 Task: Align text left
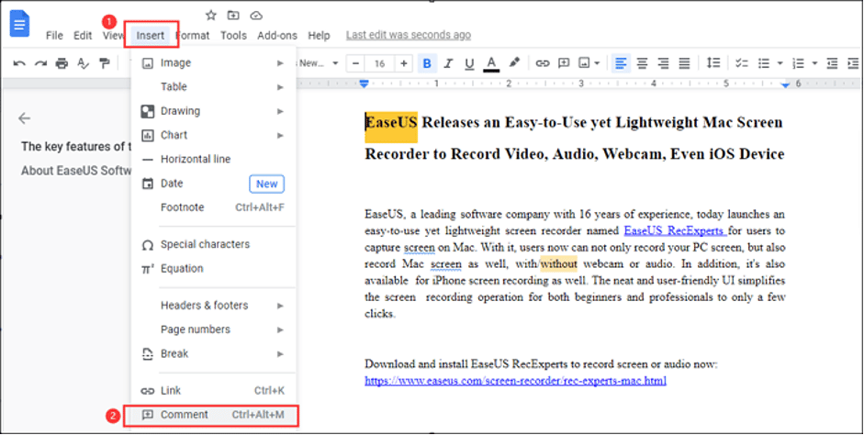tap(621, 63)
